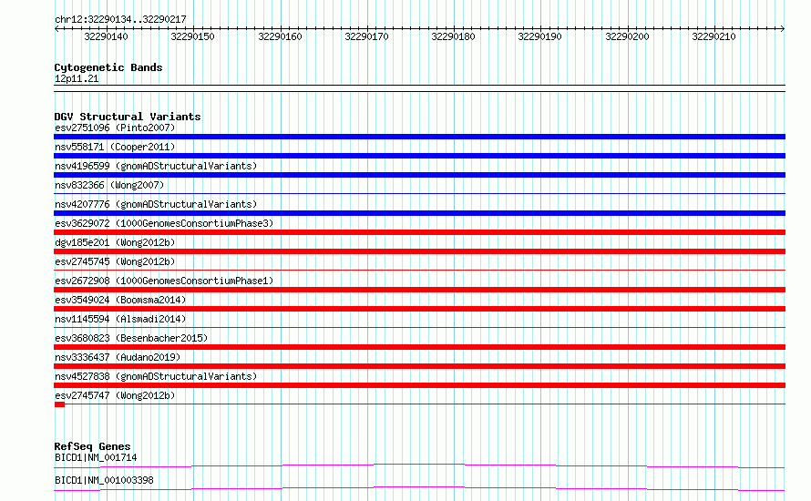Click the nsv3336437 (Audano2019) label
Screen dimensions: 811x501
(118, 357)
